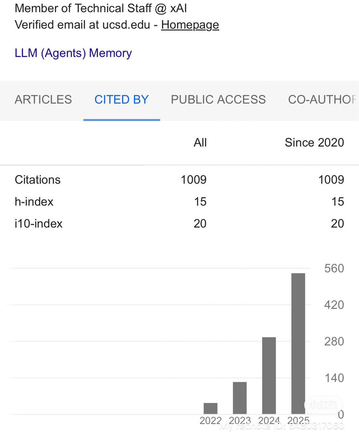Image resolution: width=359 pixels, height=442 pixels.
Task: Click the total citations value 1009 under All
Action: click(194, 180)
